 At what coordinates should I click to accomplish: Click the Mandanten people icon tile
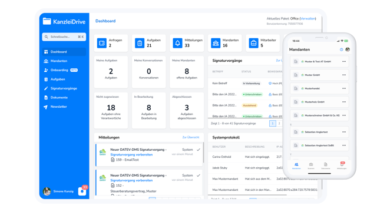[x=216, y=43]
